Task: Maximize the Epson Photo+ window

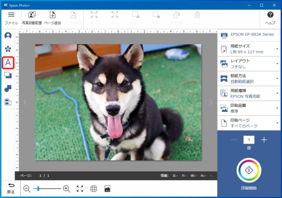Action: pos(262,5)
